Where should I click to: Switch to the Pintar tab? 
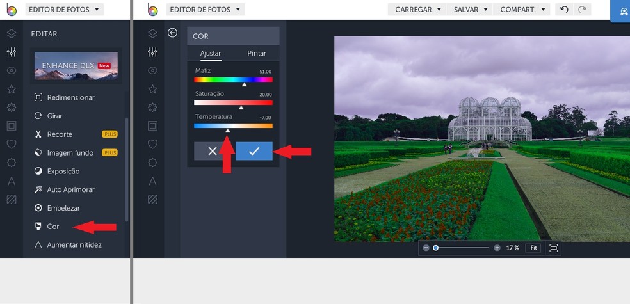pos(256,53)
